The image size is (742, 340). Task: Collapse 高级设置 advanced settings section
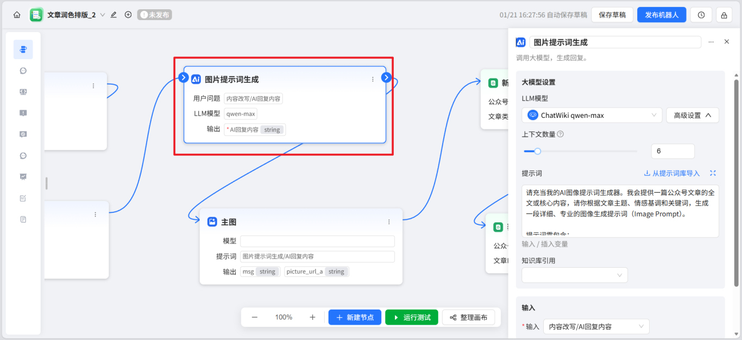click(x=693, y=115)
